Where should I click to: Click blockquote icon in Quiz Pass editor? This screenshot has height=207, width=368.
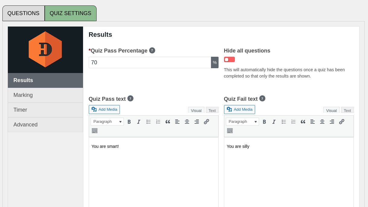tap(168, 122)
